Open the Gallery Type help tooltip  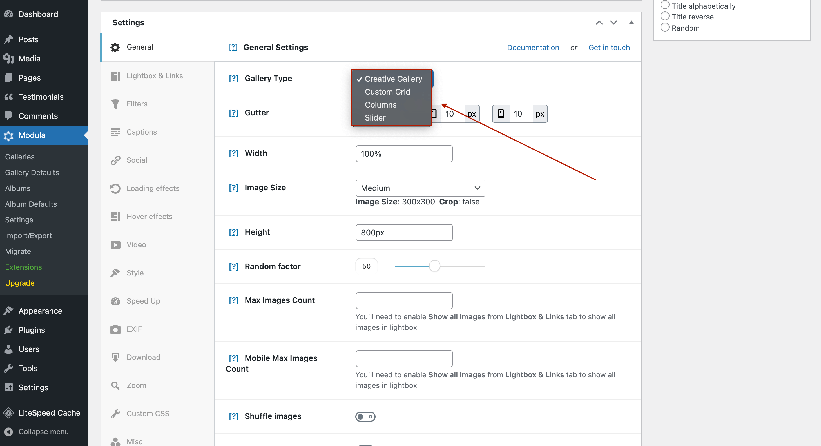click(x=233, y=79)
